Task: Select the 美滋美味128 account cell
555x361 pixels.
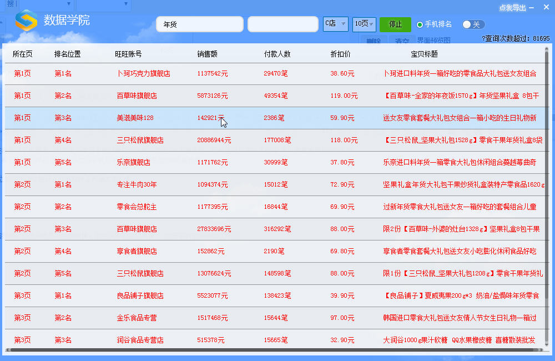Action: (135, 118)
